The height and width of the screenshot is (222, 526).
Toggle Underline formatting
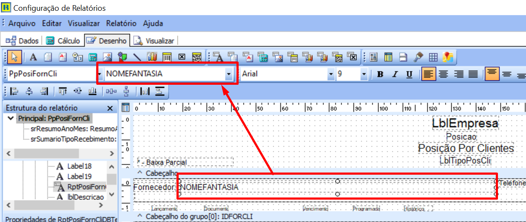click(409, 74)
